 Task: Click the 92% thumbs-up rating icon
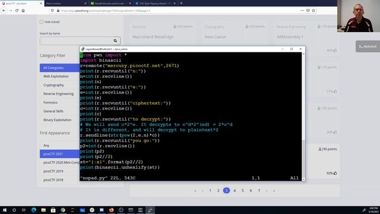coord(335,173)
